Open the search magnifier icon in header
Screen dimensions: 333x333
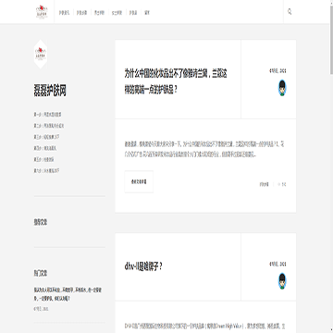(x=290, y=12)
